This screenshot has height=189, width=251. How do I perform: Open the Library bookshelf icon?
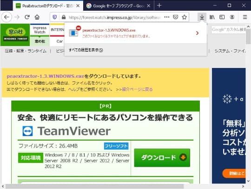coord(212,17)
